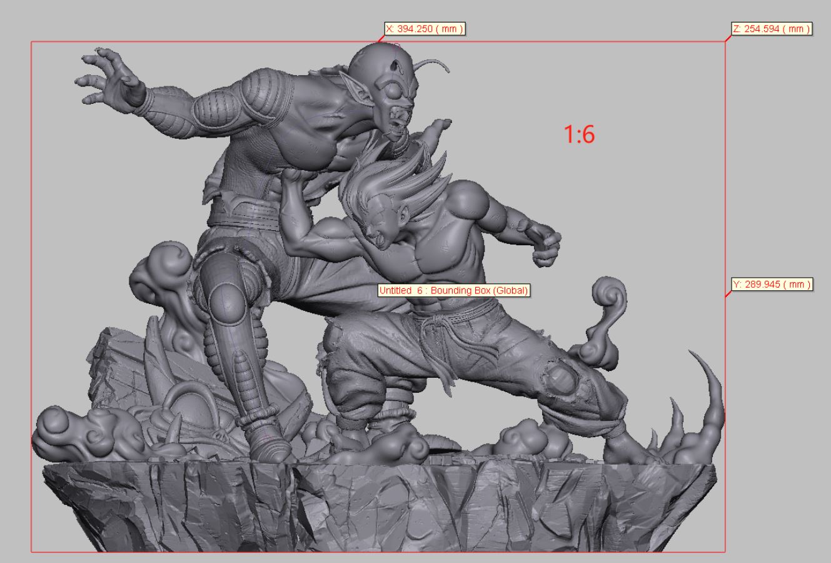This screenshot has width=831, height=563.
Task: Click the red 1:6 scale annotation
Action: (579, 134)
